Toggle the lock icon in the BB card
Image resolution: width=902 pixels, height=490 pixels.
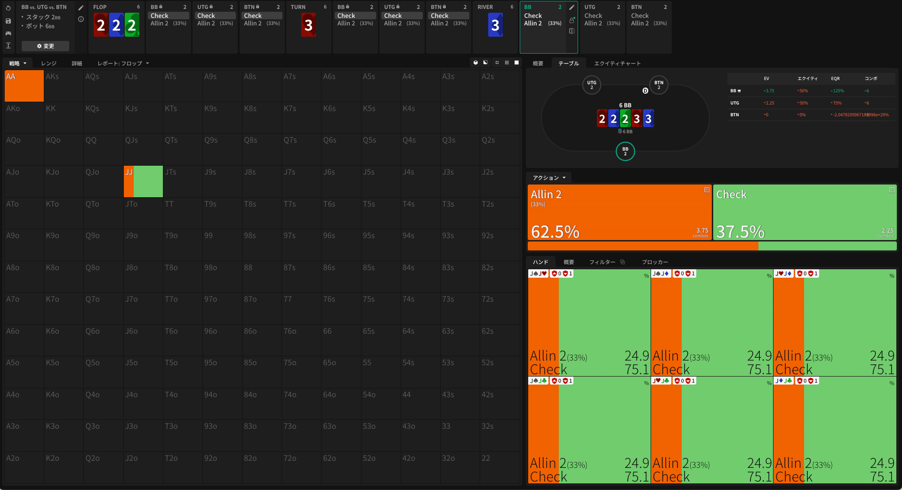pos(572,20)
